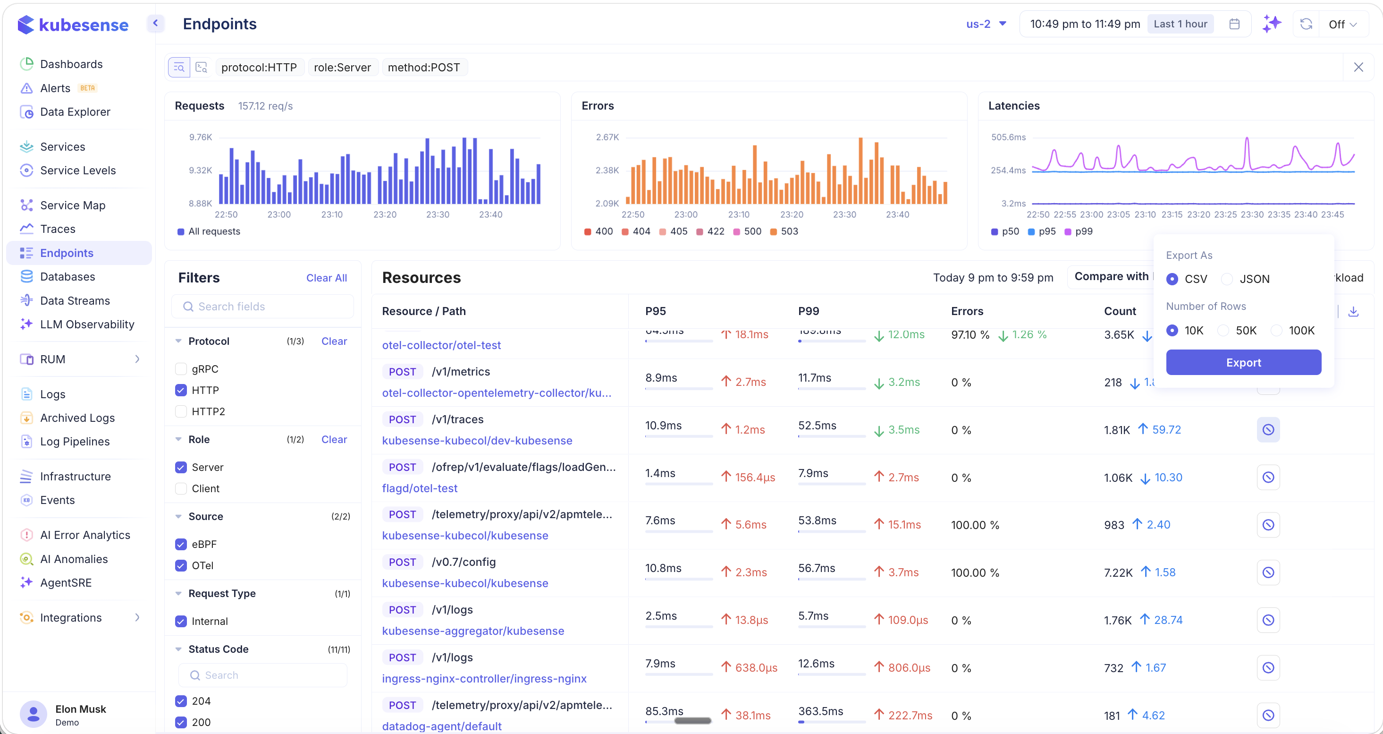
Task: Expand the us-2 region dropdown
Action: pos(986,24)
